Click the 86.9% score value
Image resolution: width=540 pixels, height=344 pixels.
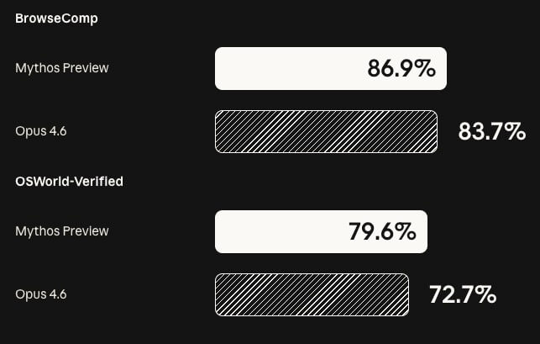click(401, 69)
